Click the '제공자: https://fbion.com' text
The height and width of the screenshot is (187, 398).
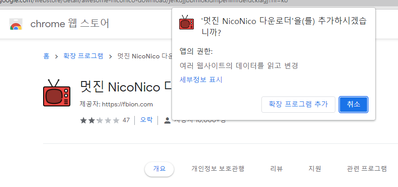coord(116,105)
